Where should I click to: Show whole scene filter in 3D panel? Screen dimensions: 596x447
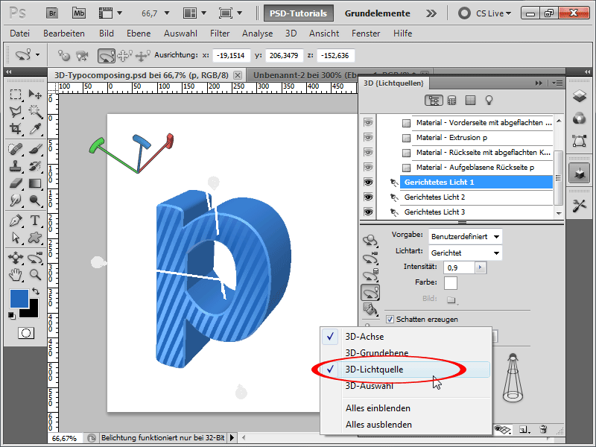pyautogui.click(x=434, y=101)
